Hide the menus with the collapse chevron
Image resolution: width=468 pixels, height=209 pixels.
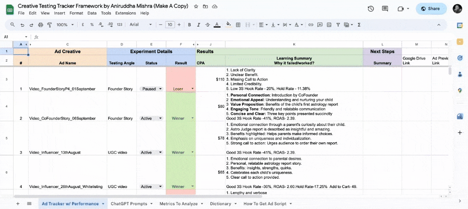[438, 25]
